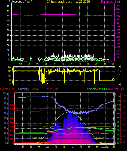The height and width of the screenshot is (151, 127).
Task: Click the "24 hour graph day : May 23 2020" title
Action: 68,2
